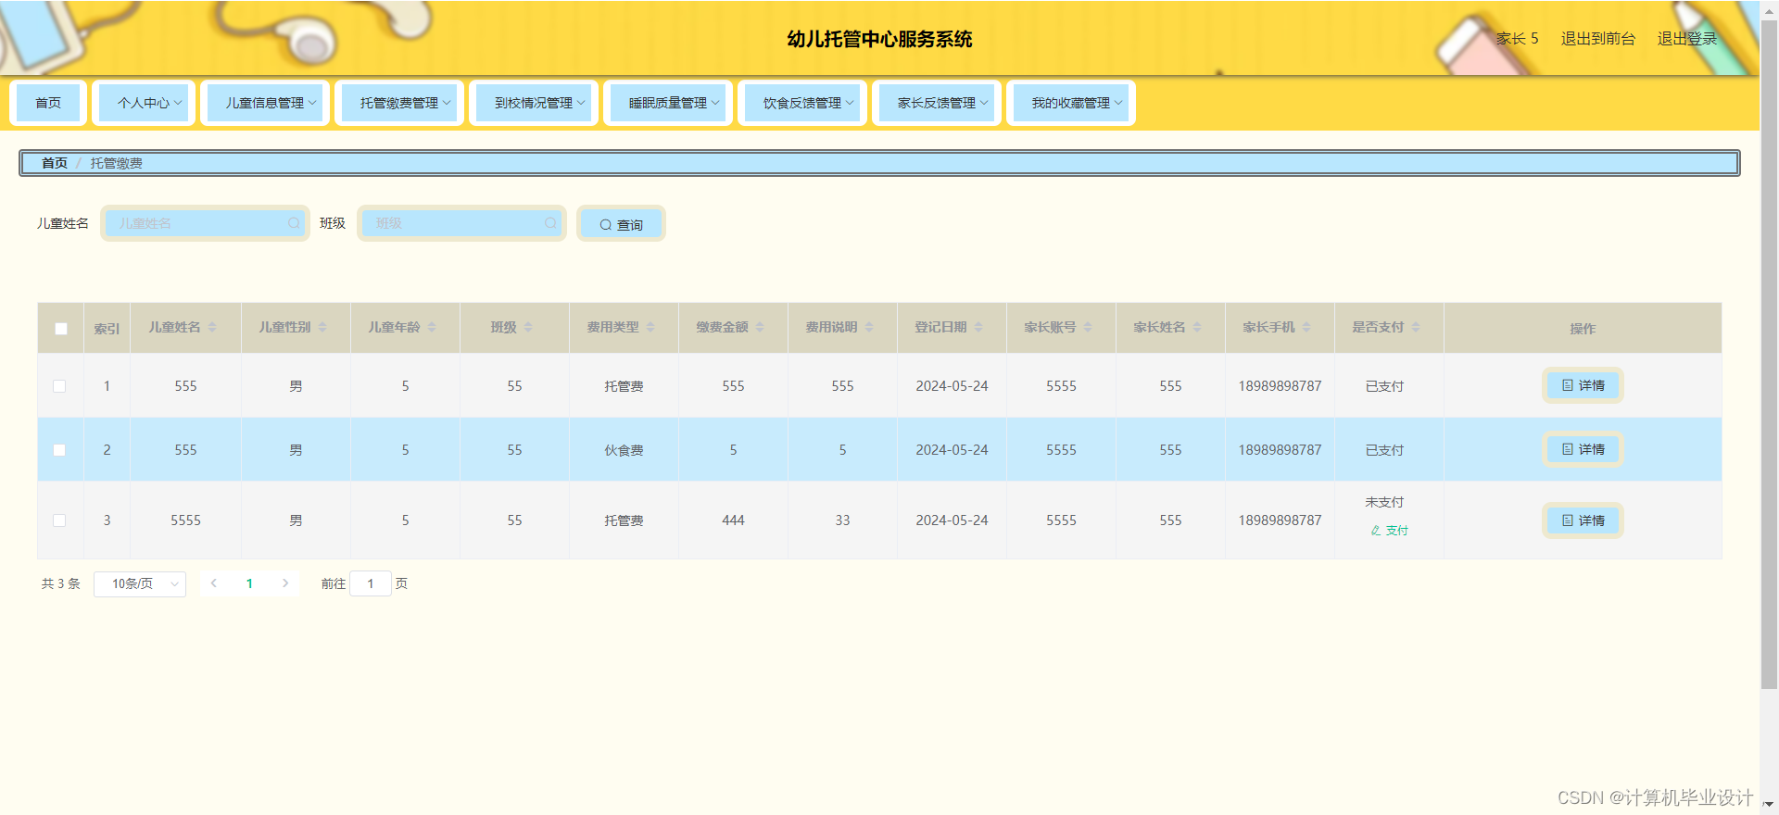Sort by 儿童性别 column arrows
This screenshot has height=815, width=1779.
click(x=322, y=327)
